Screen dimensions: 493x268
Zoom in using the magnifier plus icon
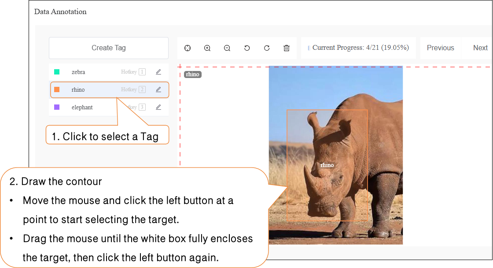[x=207, y=48]
